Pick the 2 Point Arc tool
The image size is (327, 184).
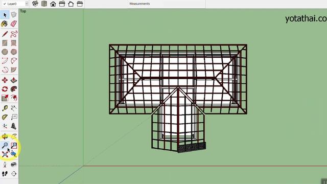tap(14, 61)
